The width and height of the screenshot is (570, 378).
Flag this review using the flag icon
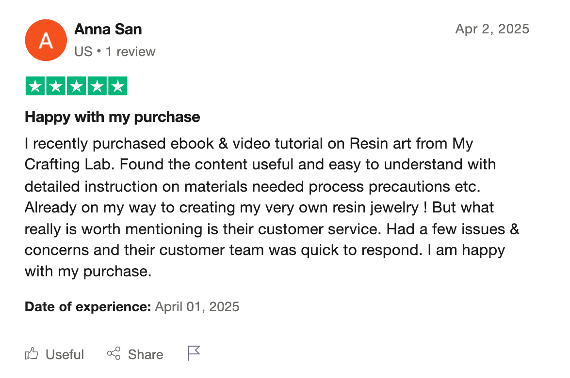click(x=194, y=353)
